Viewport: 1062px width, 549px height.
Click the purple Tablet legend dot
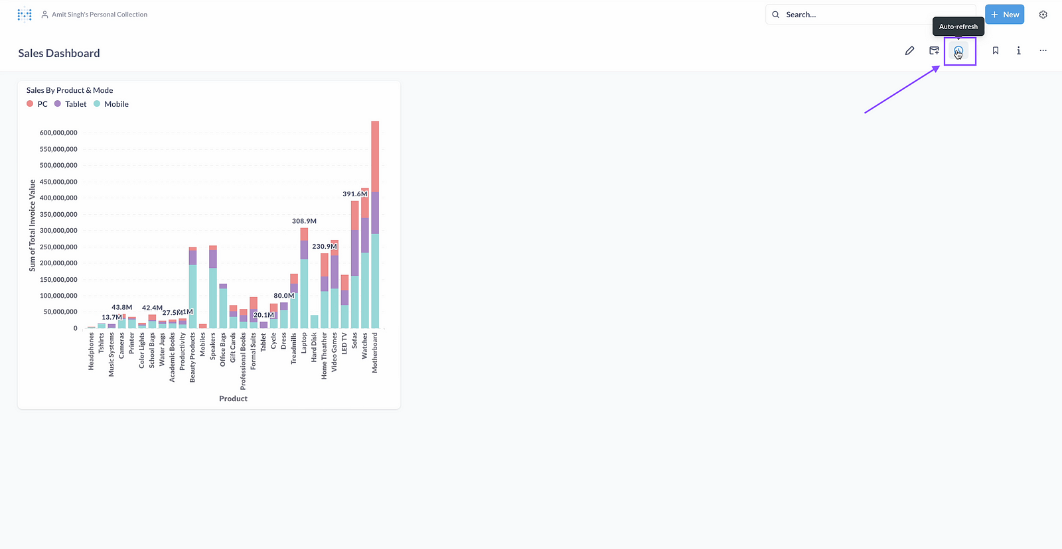click(x=58, y=104)
